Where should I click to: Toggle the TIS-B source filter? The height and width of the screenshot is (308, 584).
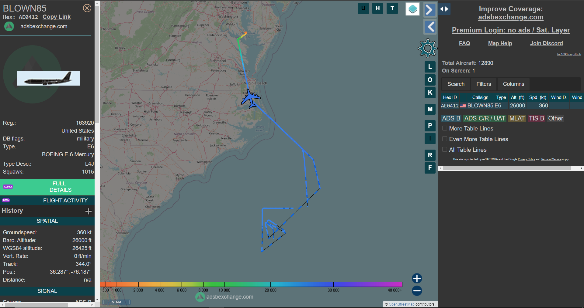click(x=536, y=118)
